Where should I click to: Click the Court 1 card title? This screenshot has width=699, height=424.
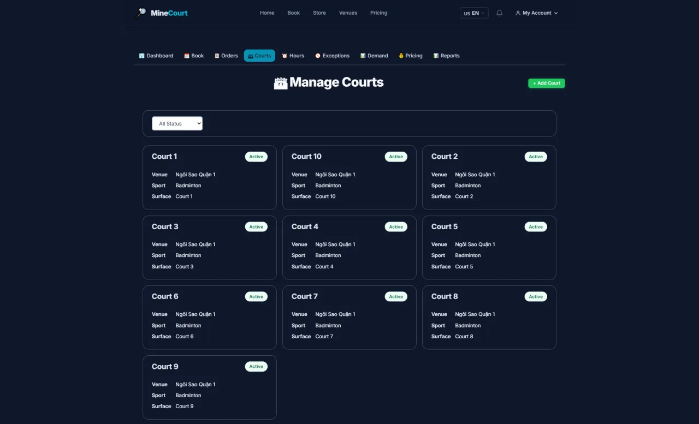[x=164, y=157]
